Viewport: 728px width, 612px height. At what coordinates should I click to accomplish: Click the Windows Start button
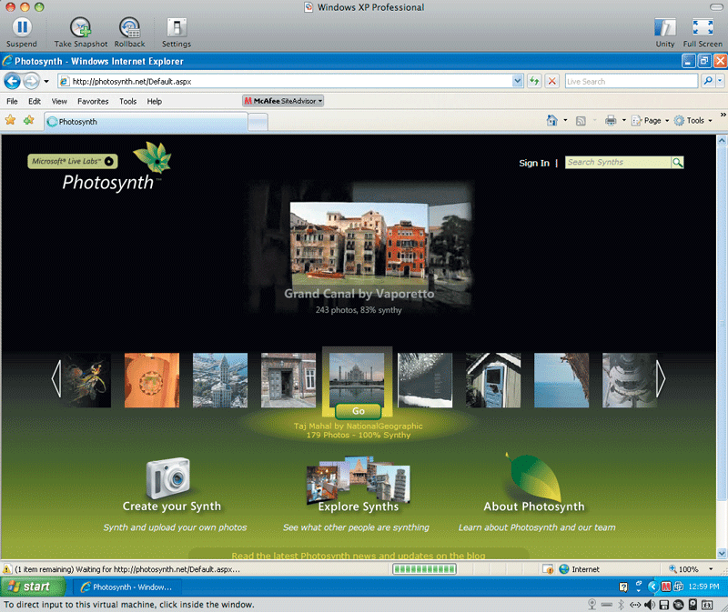(x=30, y=587)
